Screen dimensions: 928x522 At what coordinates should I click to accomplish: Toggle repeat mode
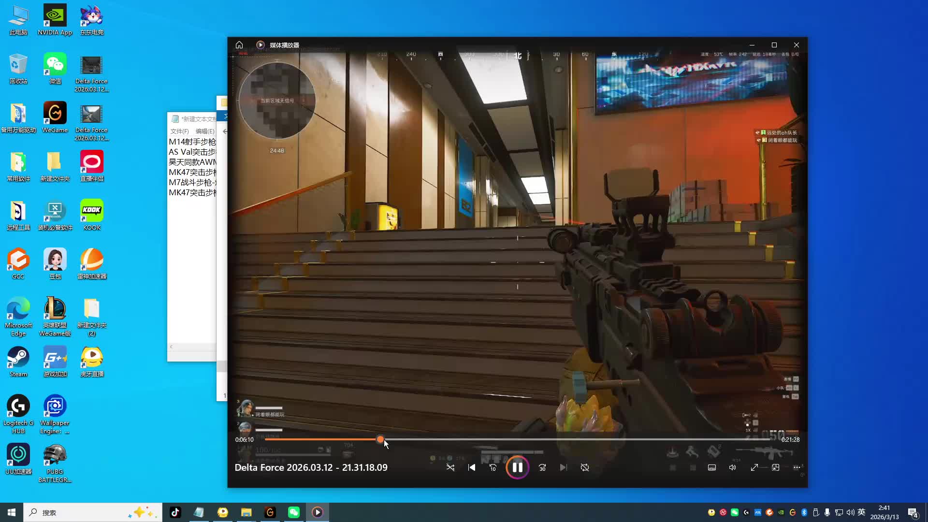585,467
